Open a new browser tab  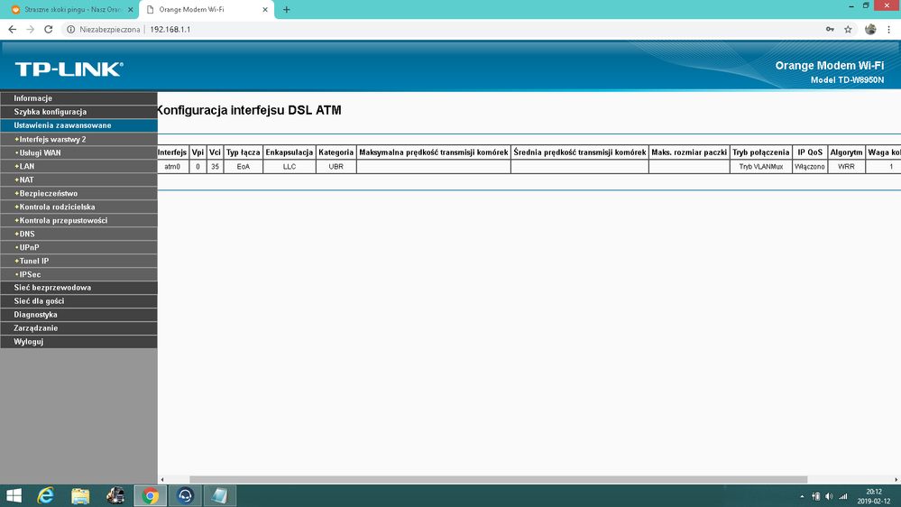[286, 10]
